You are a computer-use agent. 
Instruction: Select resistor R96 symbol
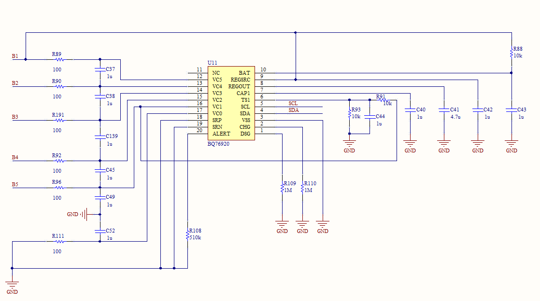tap(59, 188)
